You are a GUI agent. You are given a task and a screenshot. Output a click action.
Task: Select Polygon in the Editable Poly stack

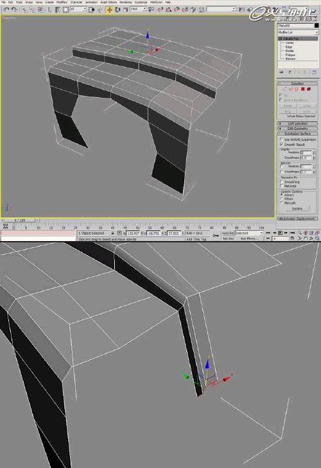point(290,55)
